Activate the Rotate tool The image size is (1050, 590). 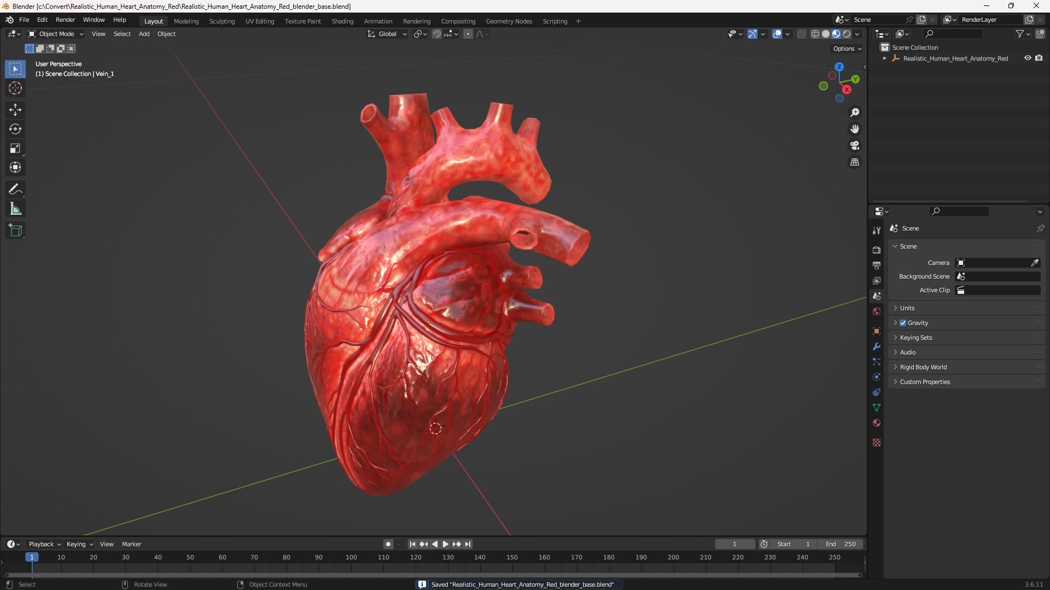15,129
